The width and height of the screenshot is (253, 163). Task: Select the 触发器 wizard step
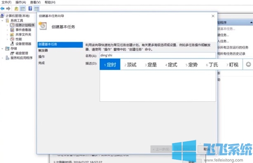[43, 50]
